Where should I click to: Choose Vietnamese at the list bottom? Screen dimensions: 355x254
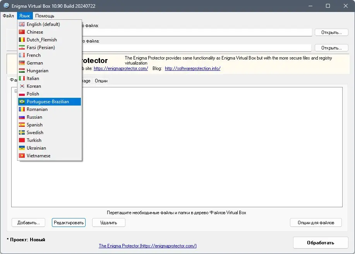click(49, 156)
